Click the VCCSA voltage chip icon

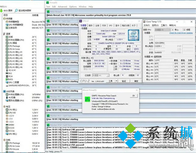coord(7,131)
